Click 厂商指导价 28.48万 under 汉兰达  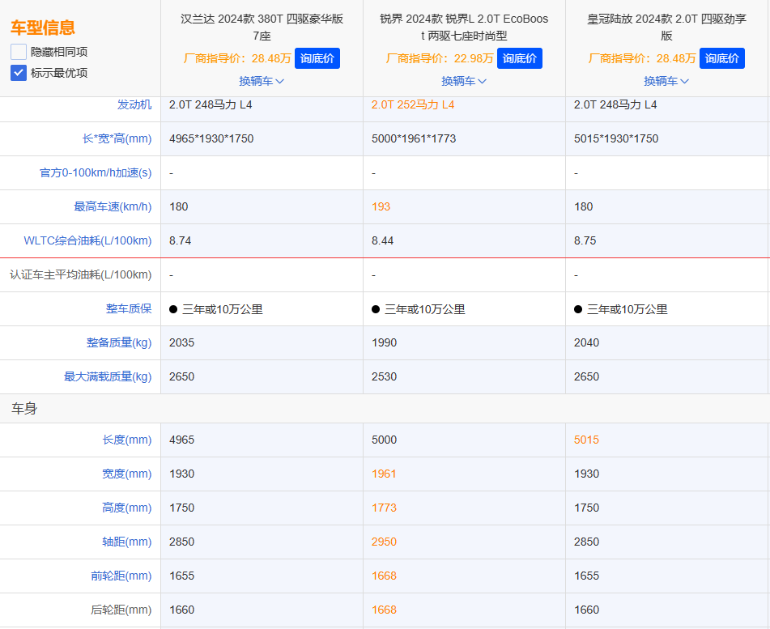pyautogui.click(x=237, y=58)
